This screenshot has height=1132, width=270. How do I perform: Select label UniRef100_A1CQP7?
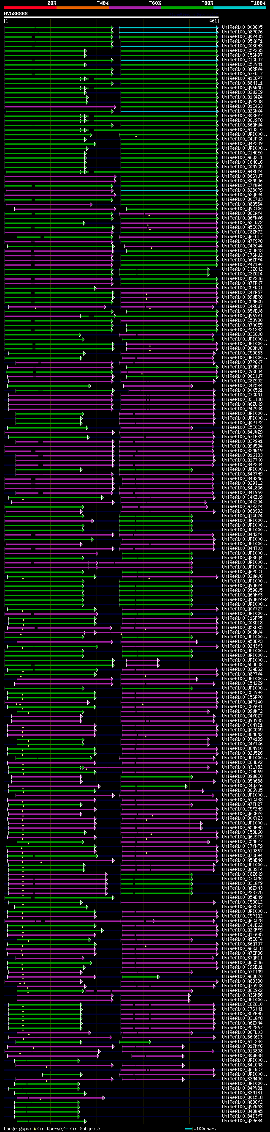click(243, 79)
